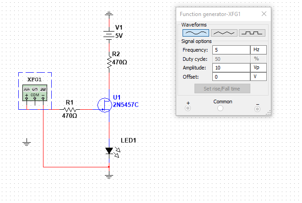Click the V1 5V battery symbol
Screen dimensions: 302x203
tap(109, 33)
